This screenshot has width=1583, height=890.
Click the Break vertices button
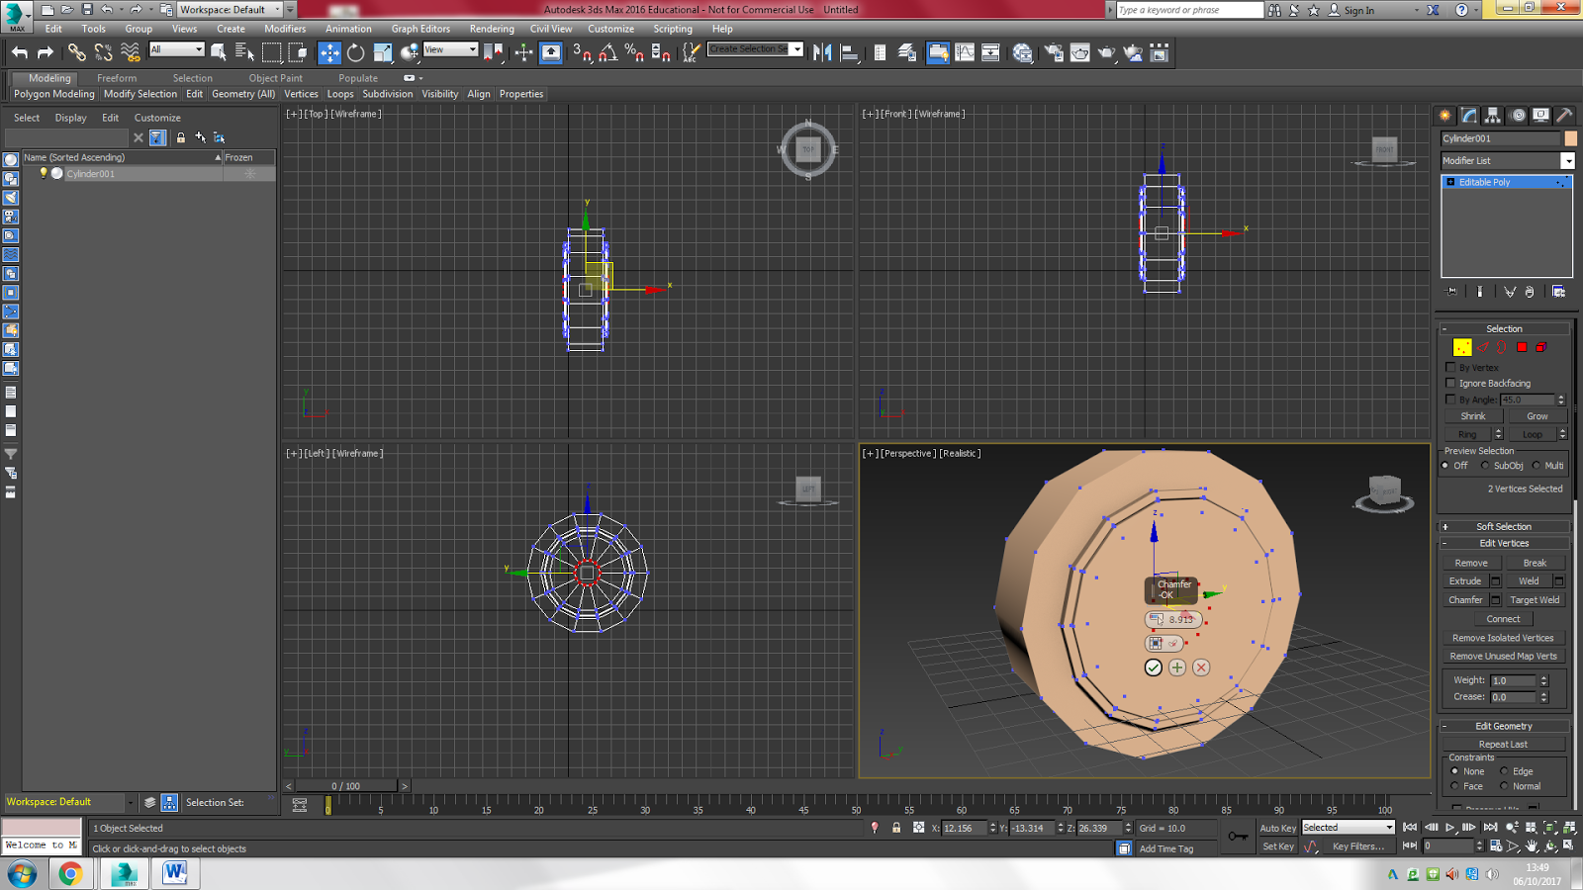click(x=1535, y=563)
